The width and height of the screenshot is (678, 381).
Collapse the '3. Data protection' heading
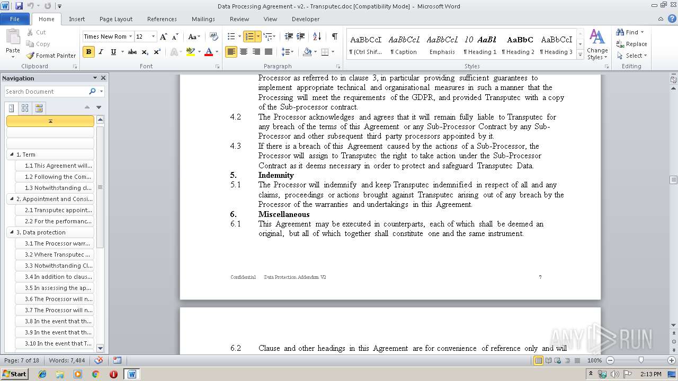[11, 232]
